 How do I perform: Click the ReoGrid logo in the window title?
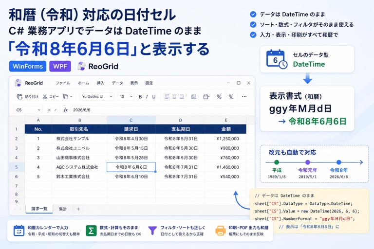(18, 83)
